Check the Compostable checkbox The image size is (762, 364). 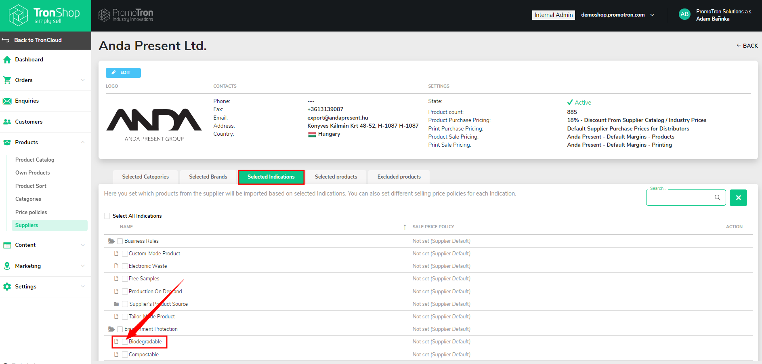point(125,355)
